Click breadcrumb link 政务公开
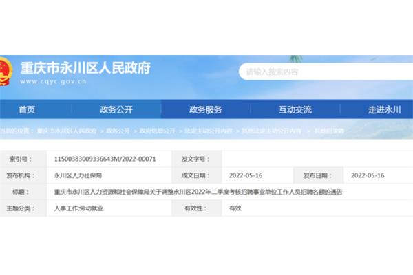This screenshot has width=413, height=275. click(118, 131)
